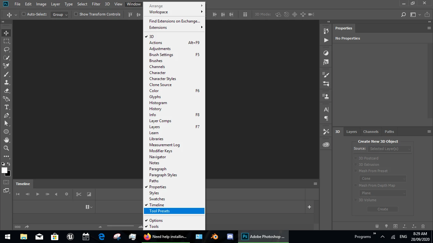Select the Eraser tool
This screenshot has width=433, height=243.
pos(6,90)
